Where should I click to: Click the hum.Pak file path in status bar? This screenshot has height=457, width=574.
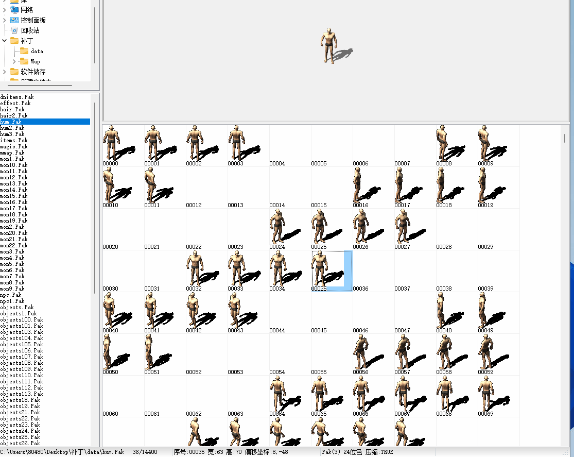tap(62, 452)
